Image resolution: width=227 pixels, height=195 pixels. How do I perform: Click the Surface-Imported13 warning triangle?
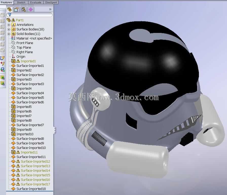[x=18, y=166]
